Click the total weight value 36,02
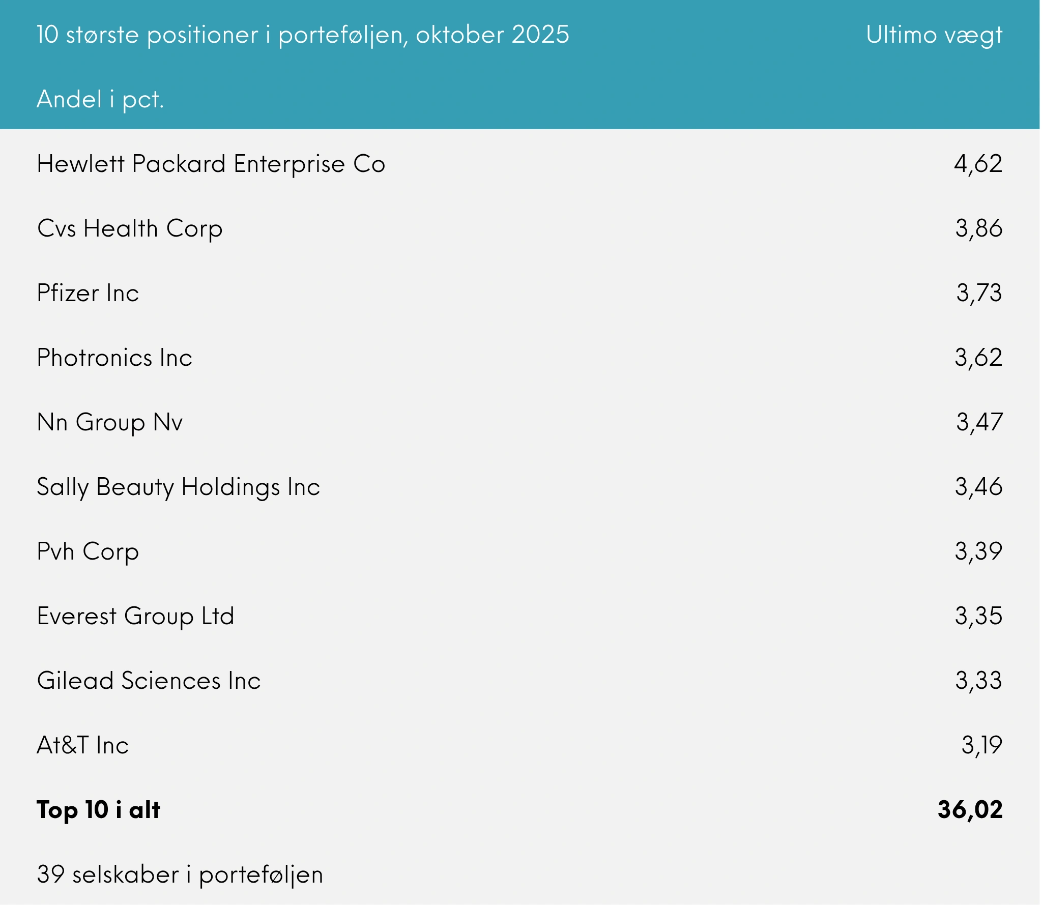Screen dimensions: 1042x905 [970, 810]
